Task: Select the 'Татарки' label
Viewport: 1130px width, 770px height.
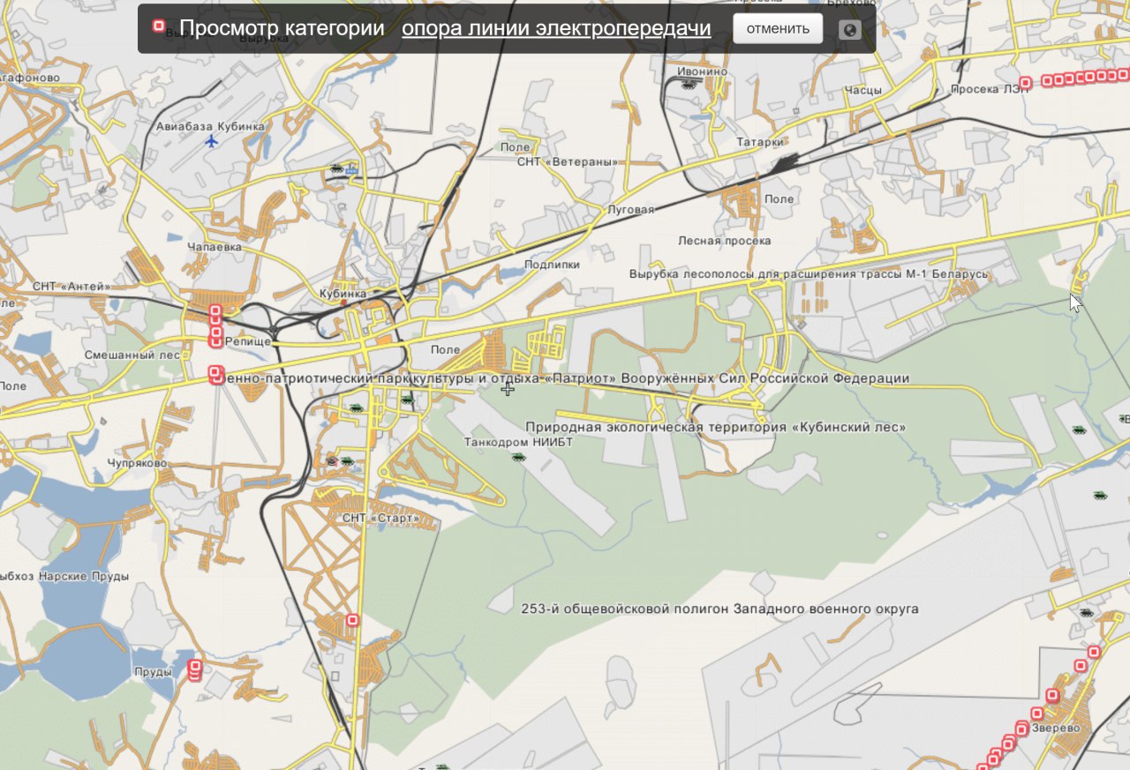Action: click(762, 142)
